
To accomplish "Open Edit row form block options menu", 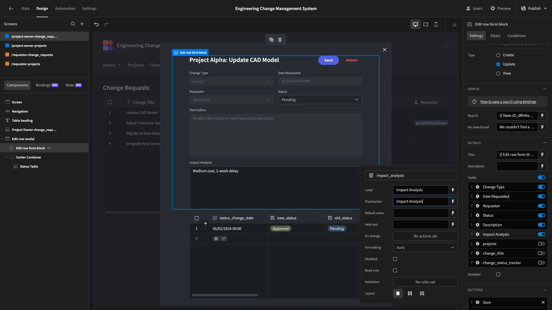I will [x=49, y=148].
